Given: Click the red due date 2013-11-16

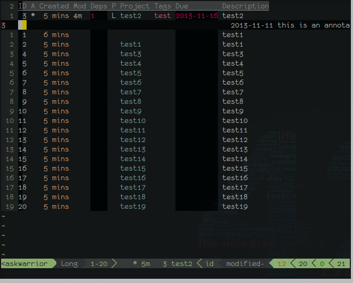Looking at the screenshot, I should click(x=197, y=16).
